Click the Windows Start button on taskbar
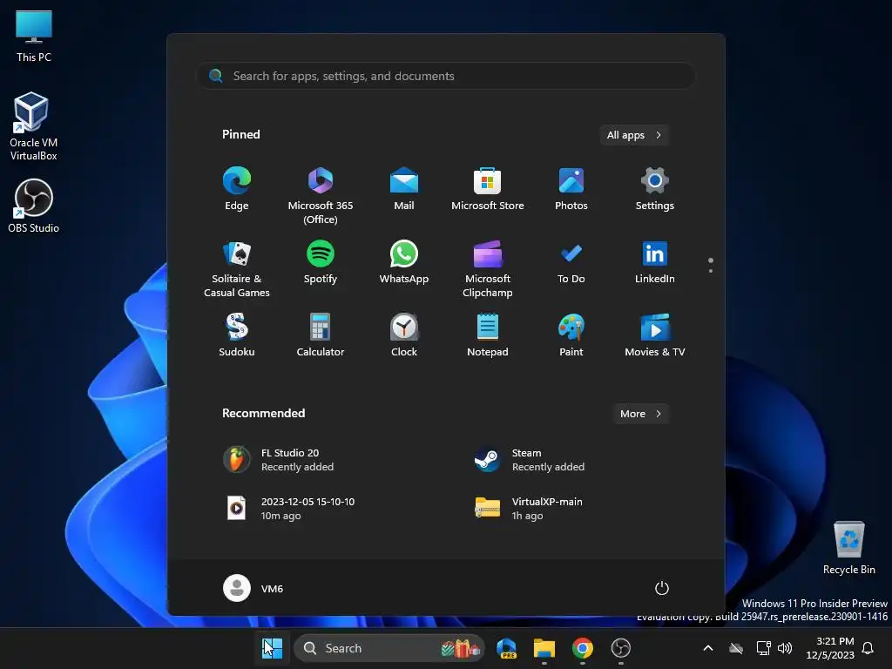 pyautogui.click(x=272, y=648)
